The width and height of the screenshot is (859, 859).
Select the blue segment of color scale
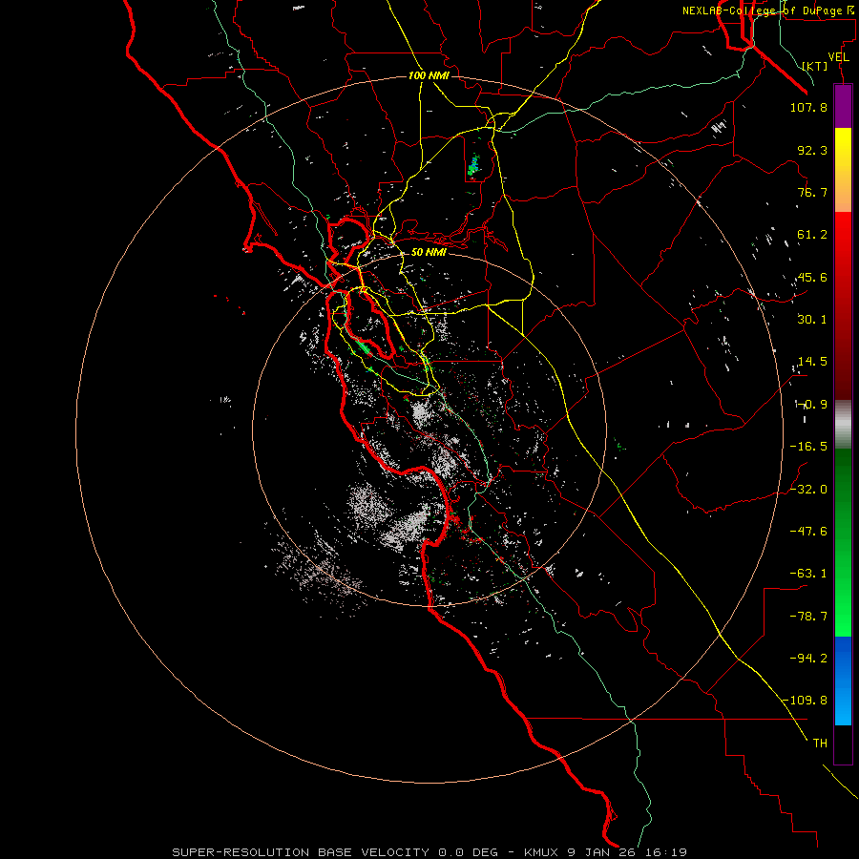(x=843, y=681)
